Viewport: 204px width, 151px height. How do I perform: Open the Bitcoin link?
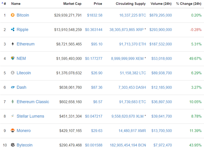(x=23, y=15)
